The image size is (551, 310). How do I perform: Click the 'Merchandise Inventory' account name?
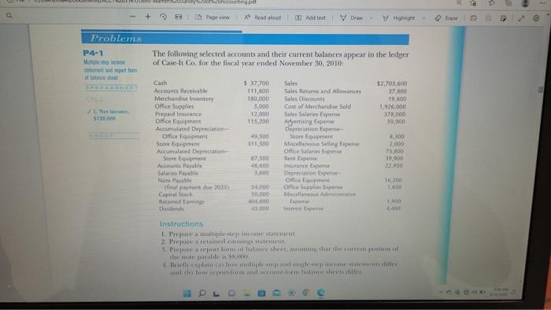(x=183, y=98)
